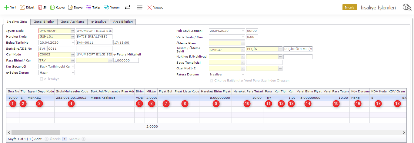
Task: Open the Fatura Durumu dropdown
Action: pyautogui.click(x=243, y=74)
